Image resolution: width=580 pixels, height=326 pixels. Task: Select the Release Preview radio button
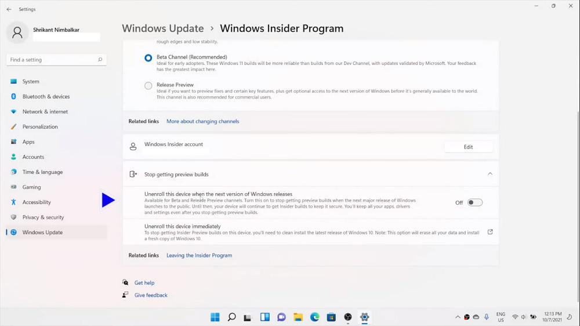click(x=148, y=85)
